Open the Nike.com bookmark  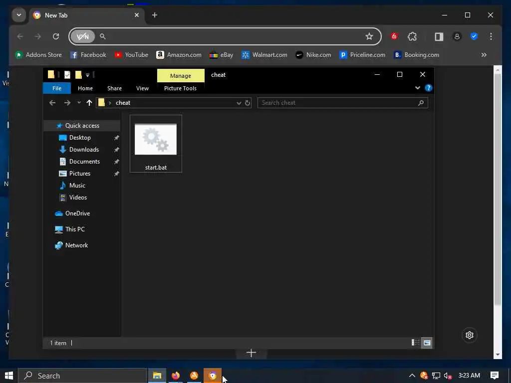313,55
